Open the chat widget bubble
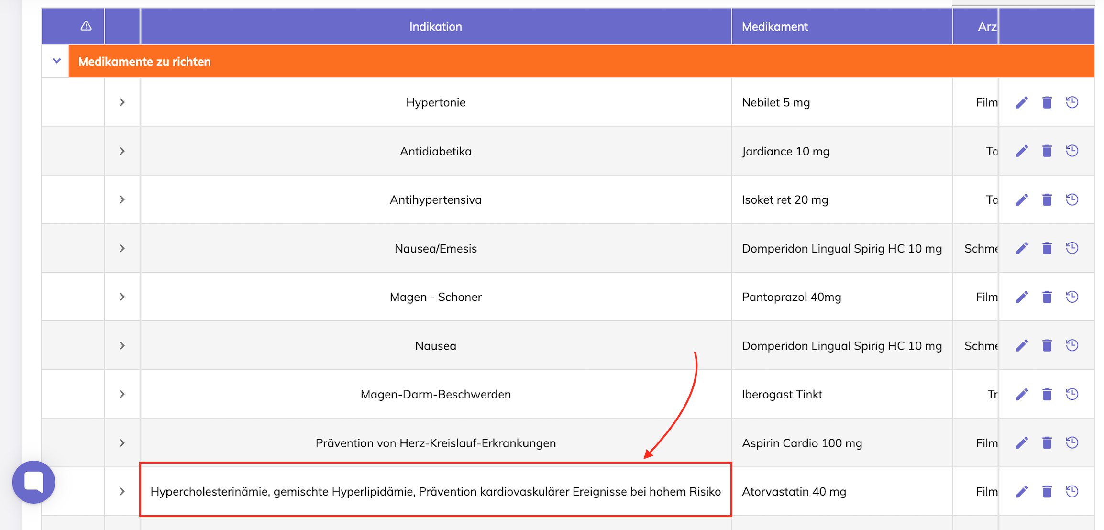The image size is (1104, 530). point(33,482)
